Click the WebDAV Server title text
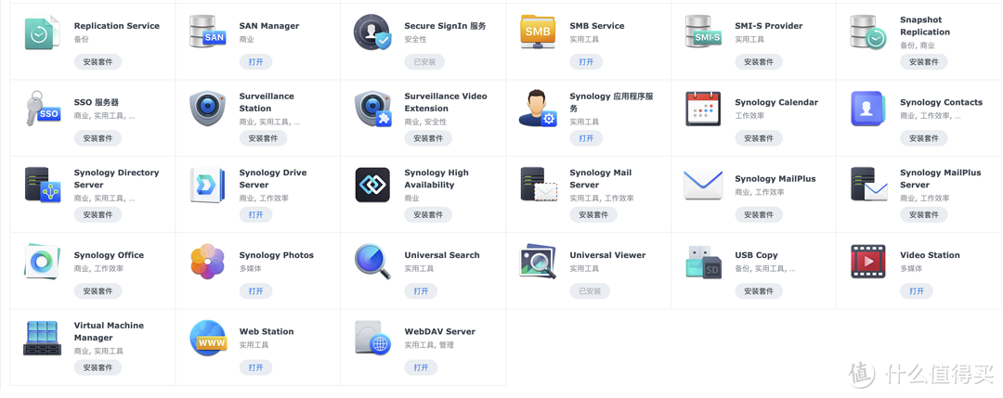1003x398 pixels. [440, 331]
